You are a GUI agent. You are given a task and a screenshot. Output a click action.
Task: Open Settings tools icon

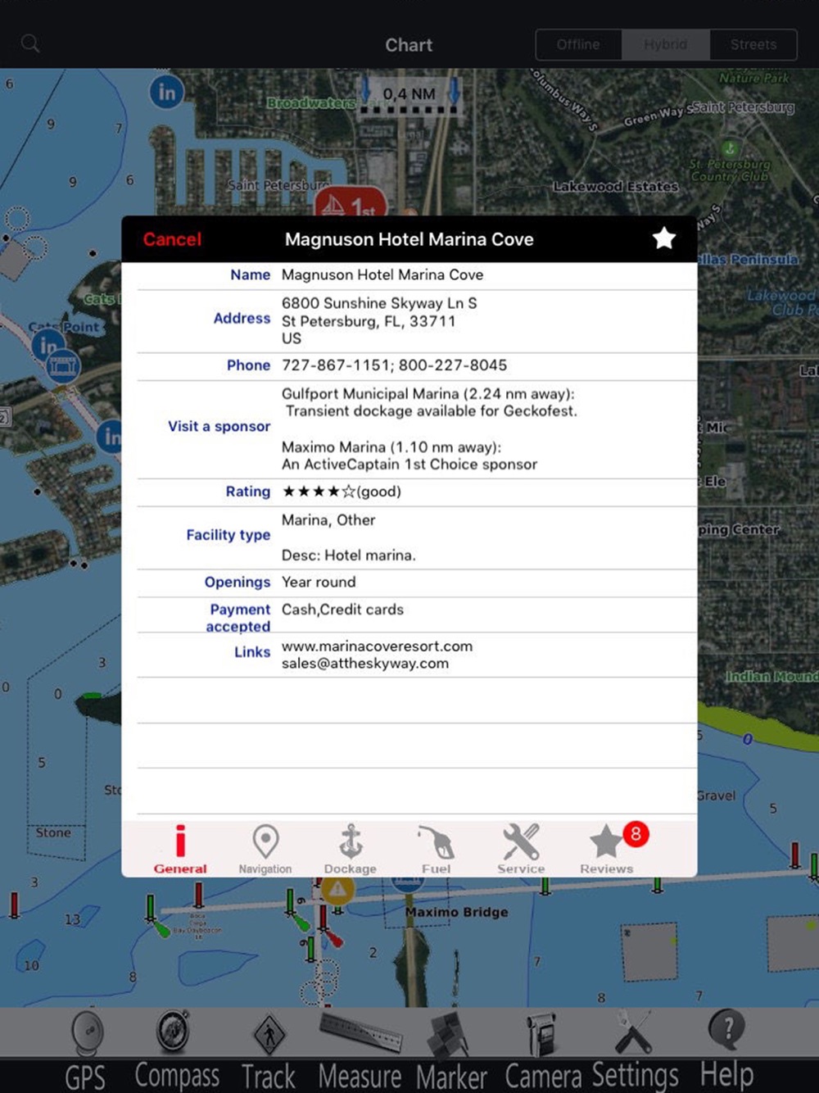[635, 1052]
